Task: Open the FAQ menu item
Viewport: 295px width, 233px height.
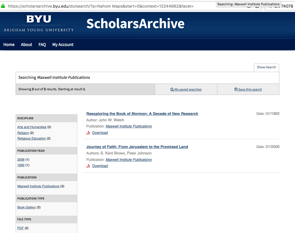Action: tap(42, 45)
